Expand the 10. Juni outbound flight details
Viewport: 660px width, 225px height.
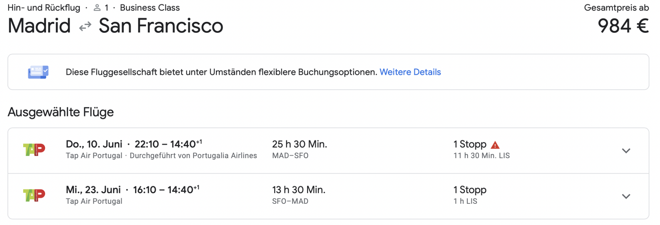pos(626,151)
